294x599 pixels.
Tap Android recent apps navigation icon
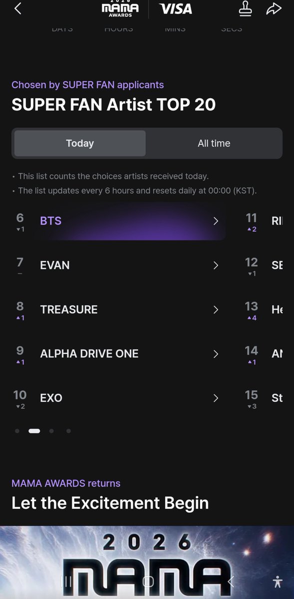click(x=66, y=582)
